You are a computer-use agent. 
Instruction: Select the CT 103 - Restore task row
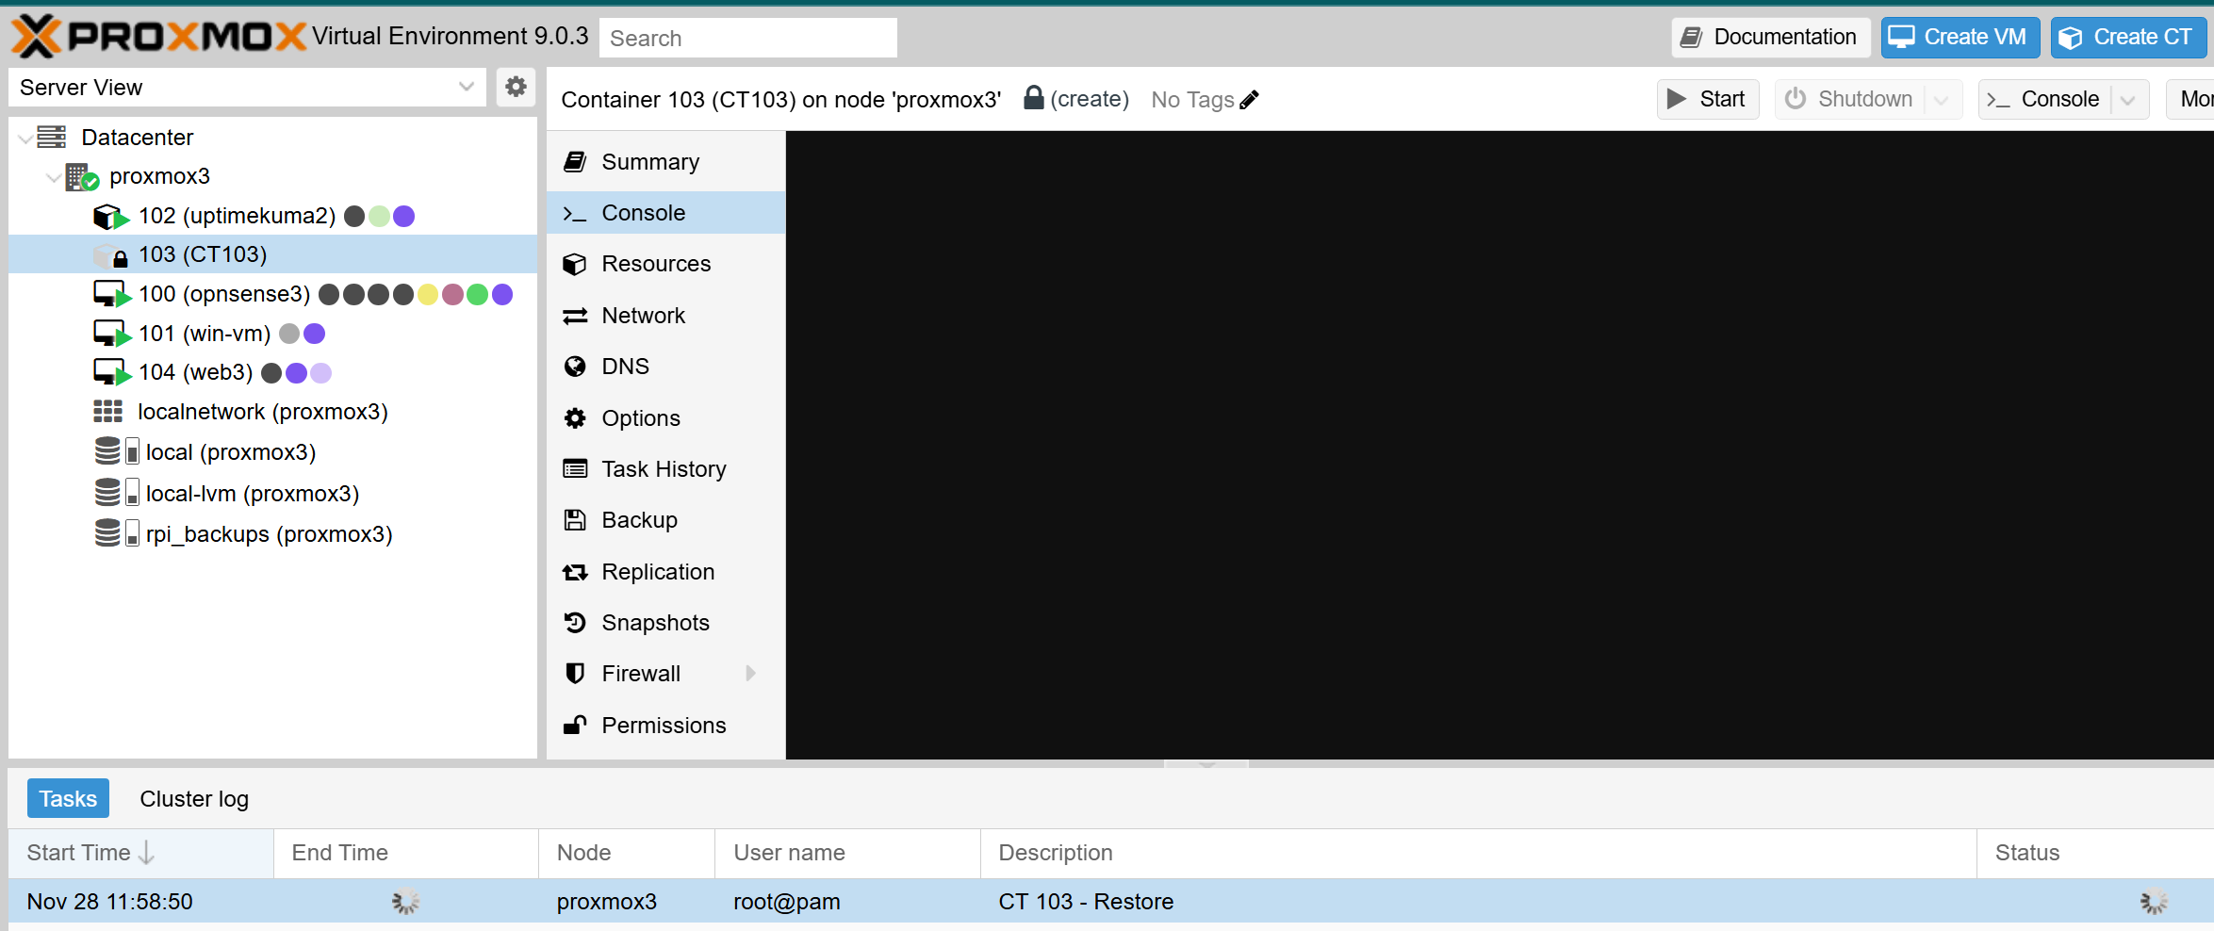pyautogui.click(x=1111, y=902)
